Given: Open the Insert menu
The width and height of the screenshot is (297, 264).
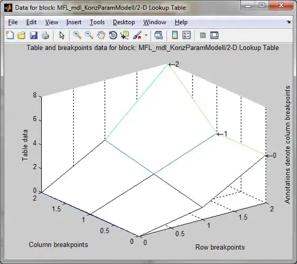Looking at the screenshot, I should tap(74, 22).
